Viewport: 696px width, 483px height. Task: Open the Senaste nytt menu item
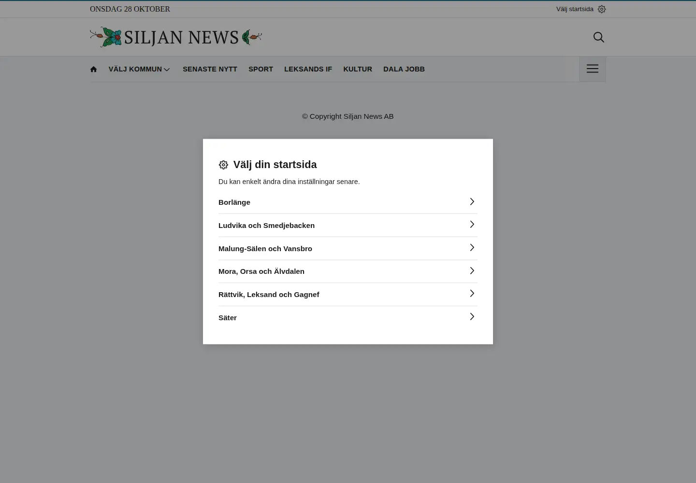coord(210,69)
